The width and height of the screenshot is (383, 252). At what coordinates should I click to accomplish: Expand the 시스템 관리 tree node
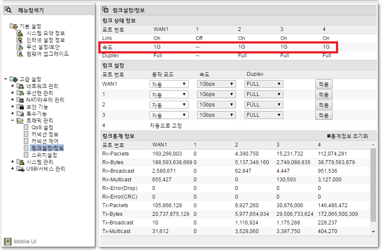click(x=13, y=162)
